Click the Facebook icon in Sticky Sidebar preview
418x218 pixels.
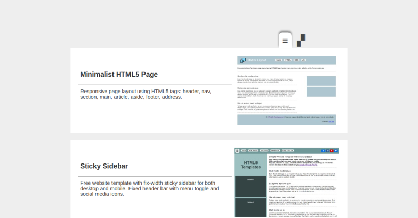coord(323,151)
